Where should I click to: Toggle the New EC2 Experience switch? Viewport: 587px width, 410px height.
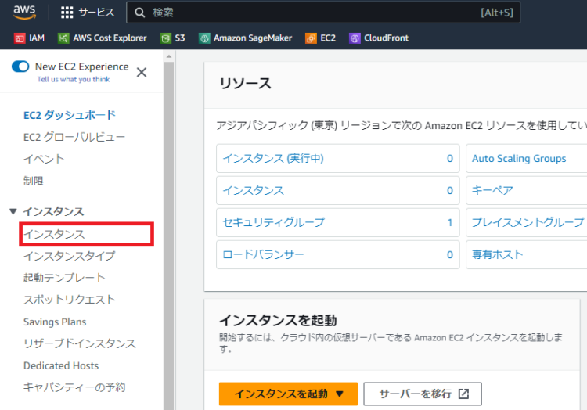point(20,67)
